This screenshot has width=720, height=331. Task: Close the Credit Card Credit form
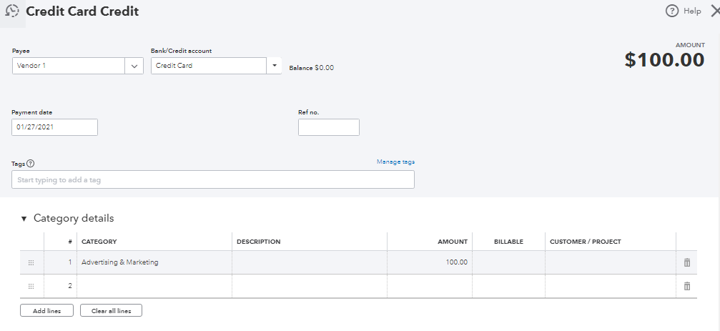(x=715, y=11)
